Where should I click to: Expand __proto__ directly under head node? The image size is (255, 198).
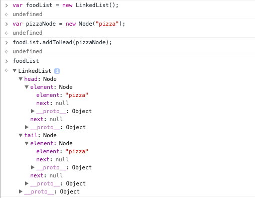click(x=27, y=127)
